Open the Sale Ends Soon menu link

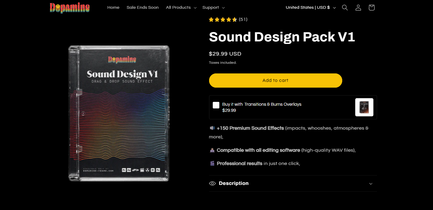pos(143,8)
